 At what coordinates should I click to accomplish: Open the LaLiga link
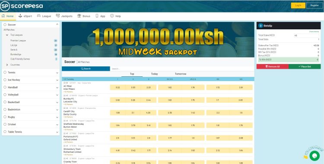[x=14, y=45]
